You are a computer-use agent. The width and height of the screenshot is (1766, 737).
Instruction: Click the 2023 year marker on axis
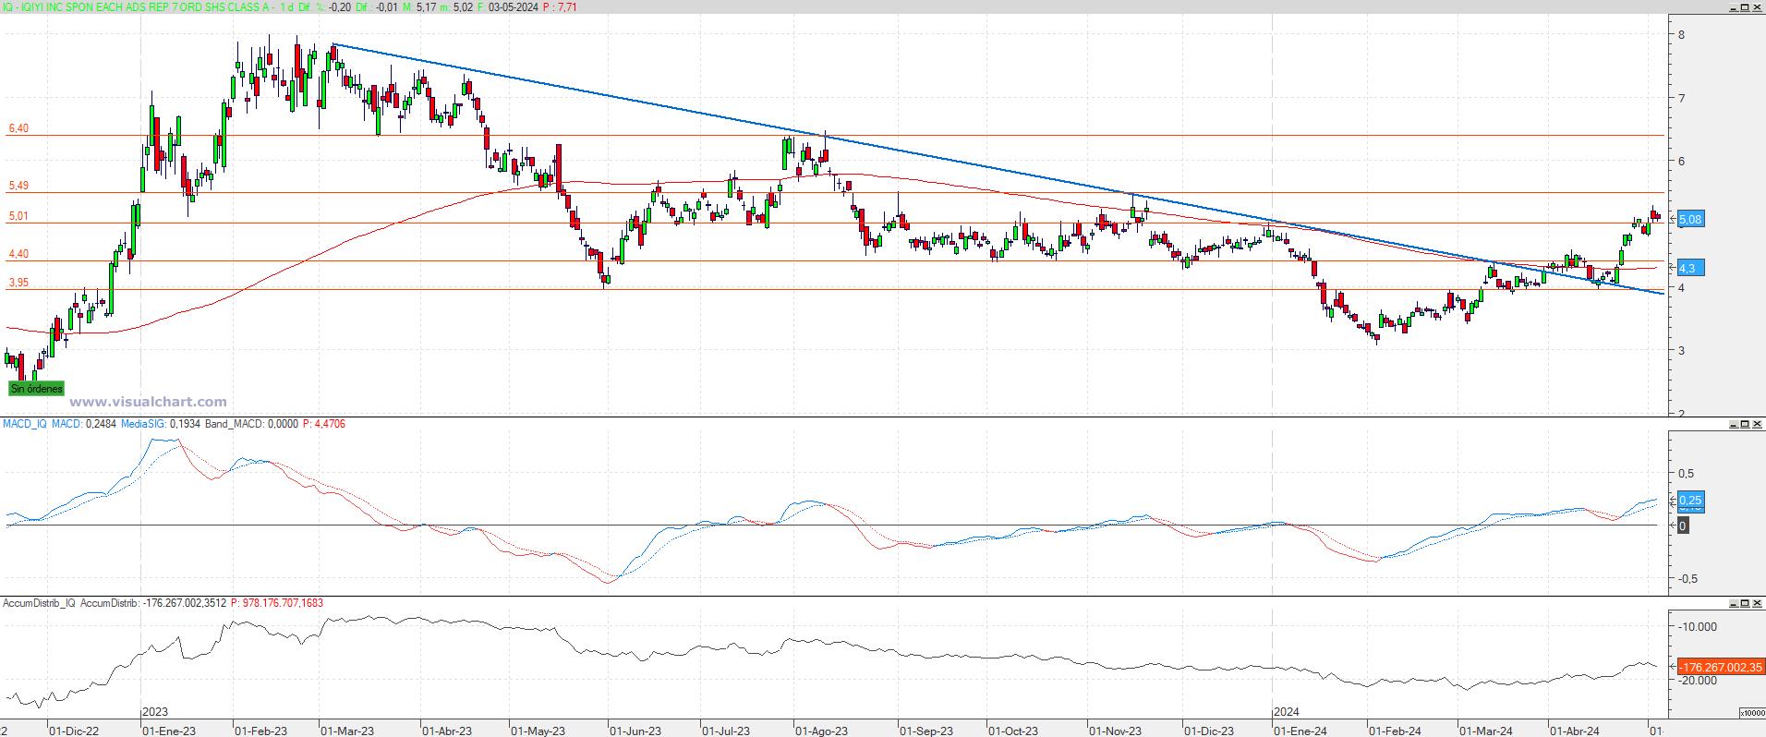(x=154, y=712)
